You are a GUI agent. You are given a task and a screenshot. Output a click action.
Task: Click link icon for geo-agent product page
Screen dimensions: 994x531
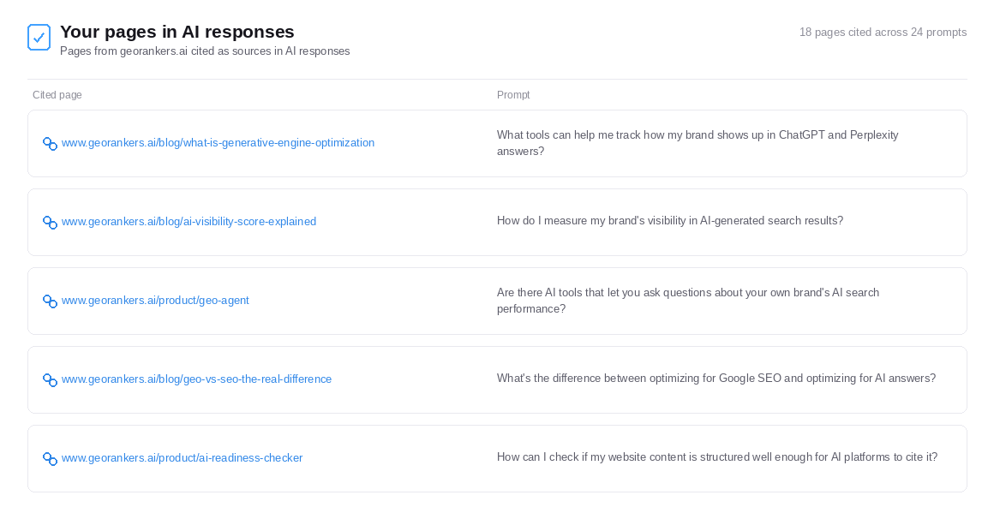pos(50,301)
